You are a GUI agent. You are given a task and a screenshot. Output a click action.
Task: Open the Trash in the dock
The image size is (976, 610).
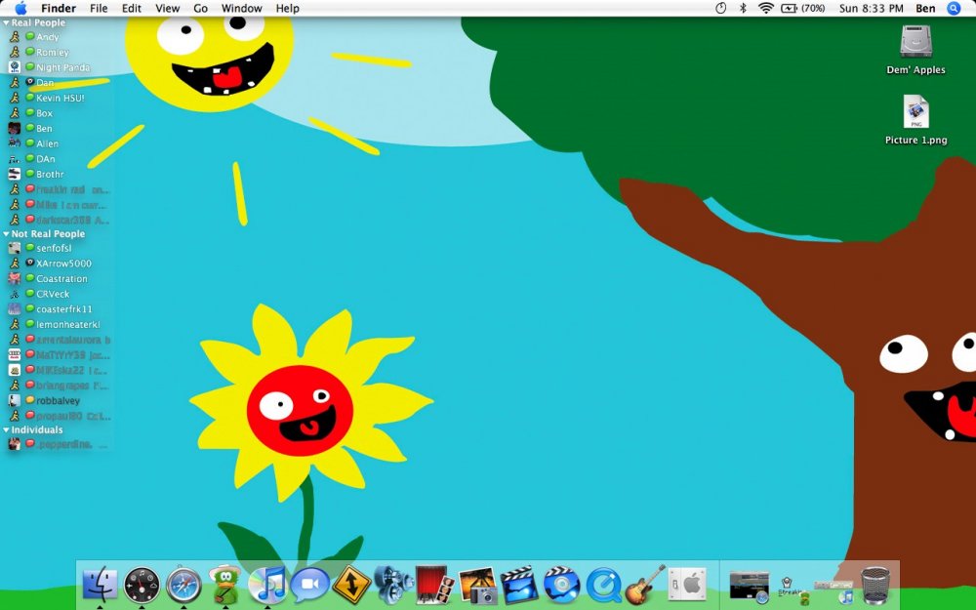click(x=875, y=585)
